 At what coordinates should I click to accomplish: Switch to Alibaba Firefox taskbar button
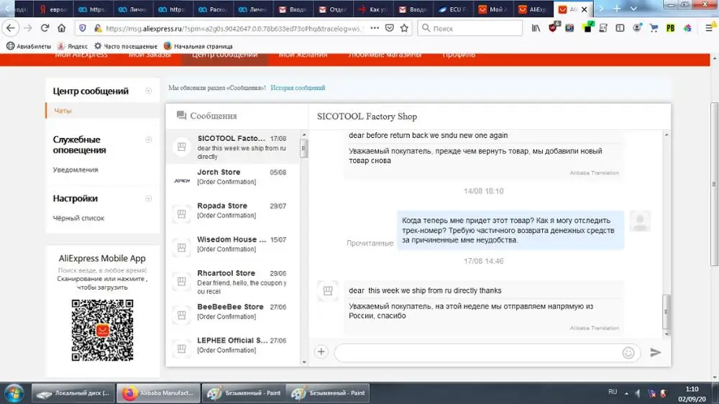(x=158, y=393)
